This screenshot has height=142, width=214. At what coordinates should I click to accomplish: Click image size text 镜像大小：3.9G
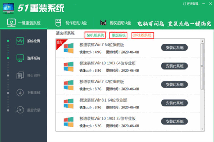[x=90, y=107]
